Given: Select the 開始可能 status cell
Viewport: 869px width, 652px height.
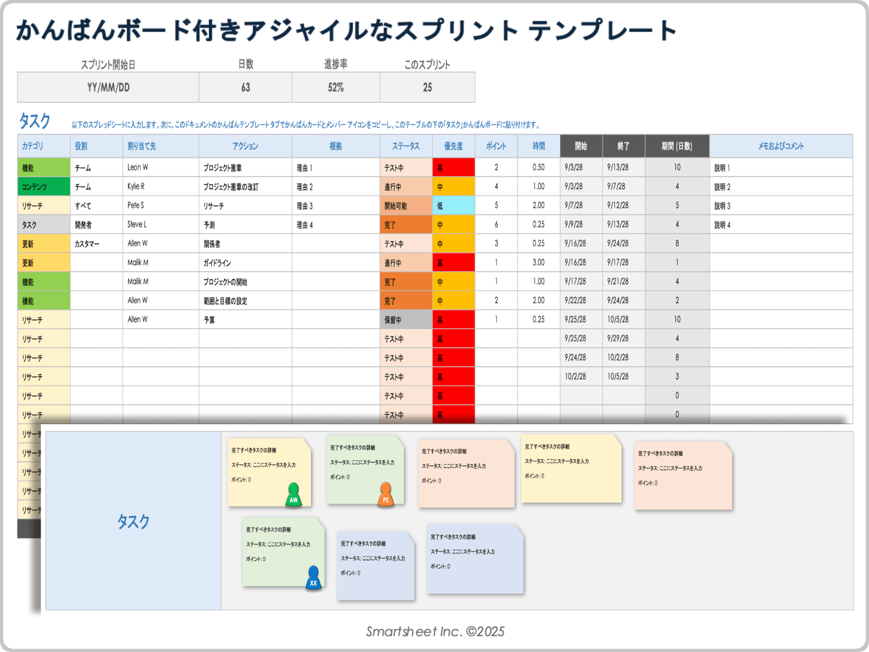Looking at the screenshot, I should (x=406, y=206).
